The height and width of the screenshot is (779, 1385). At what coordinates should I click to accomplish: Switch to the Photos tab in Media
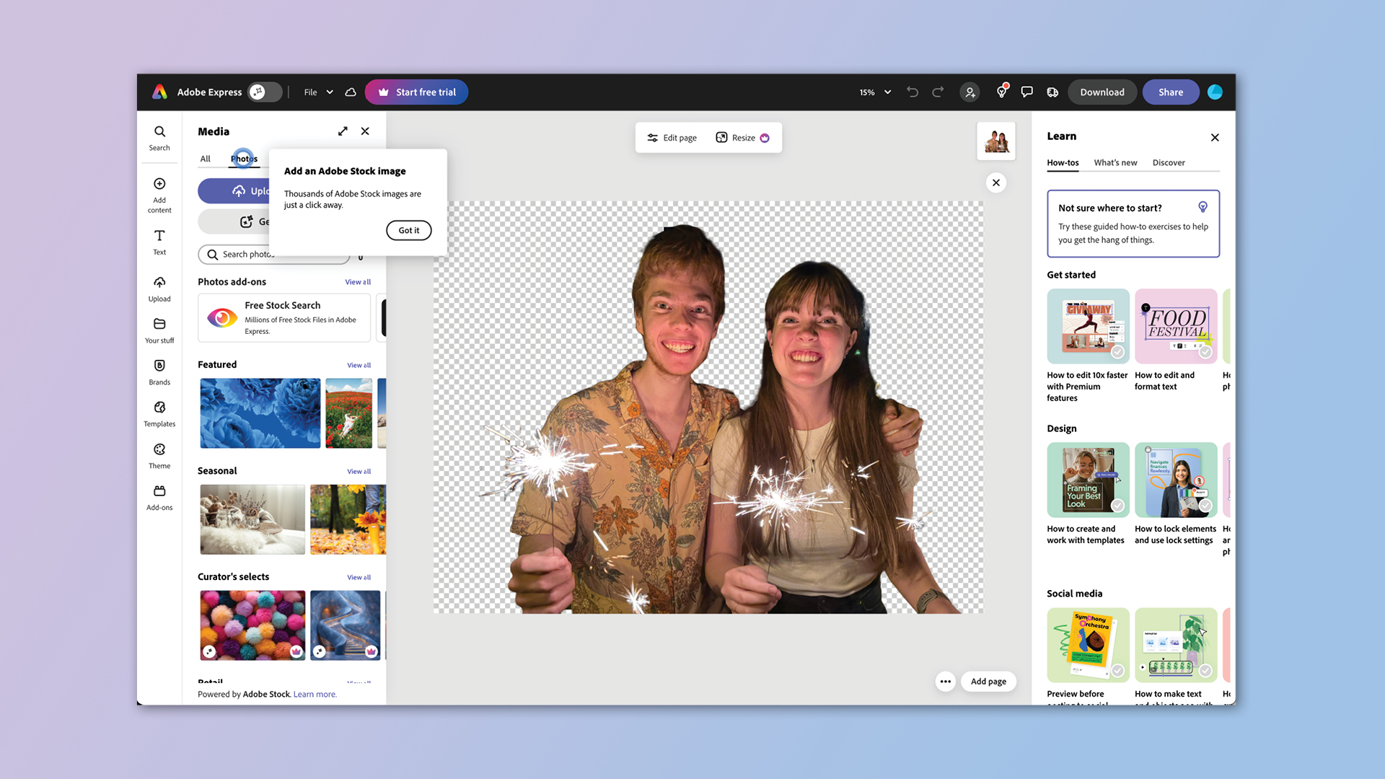[243, 159]
